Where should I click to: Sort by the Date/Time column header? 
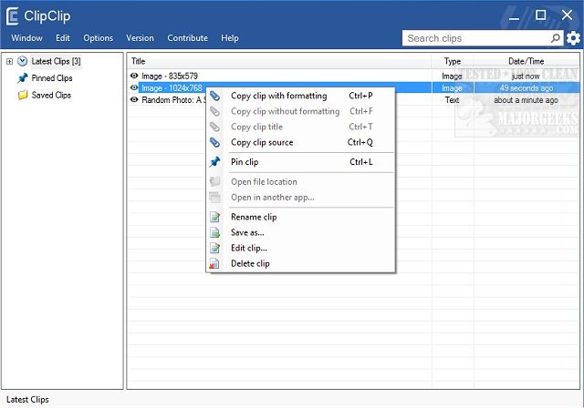pyautogui.click(x=526, y=61)
